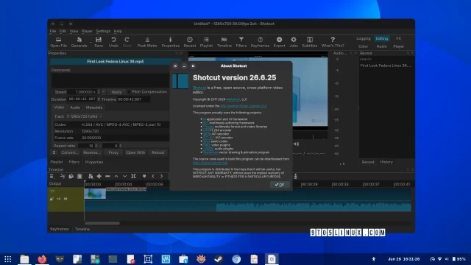471x265 pixels.
Task: Go to previous marker arrow in timeline toolbar
Action: pos(153,177)
